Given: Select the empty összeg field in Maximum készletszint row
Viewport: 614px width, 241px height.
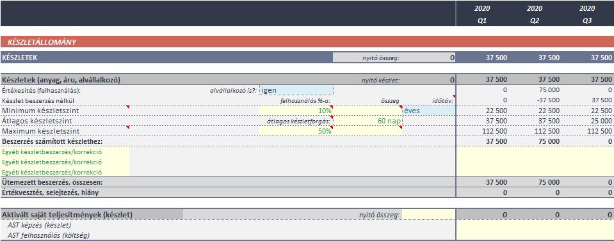Looking at the screenshot, I should [x=368, y=131].
